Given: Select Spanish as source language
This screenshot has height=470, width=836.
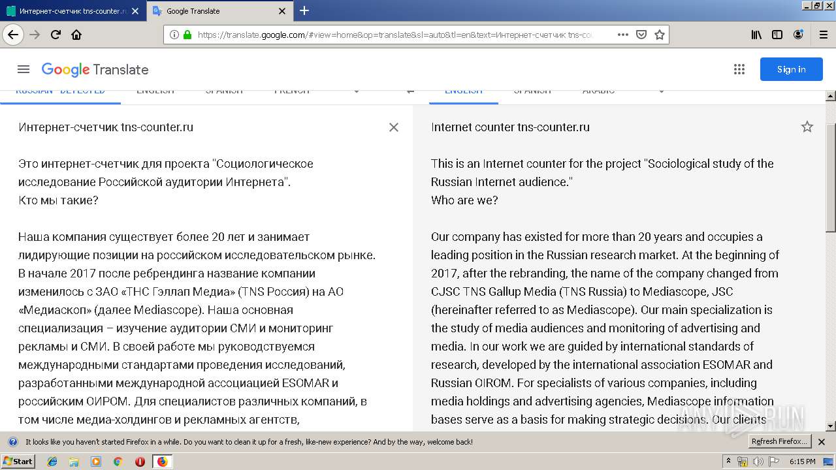Looking at the screenshot, I should click(224, 91).
